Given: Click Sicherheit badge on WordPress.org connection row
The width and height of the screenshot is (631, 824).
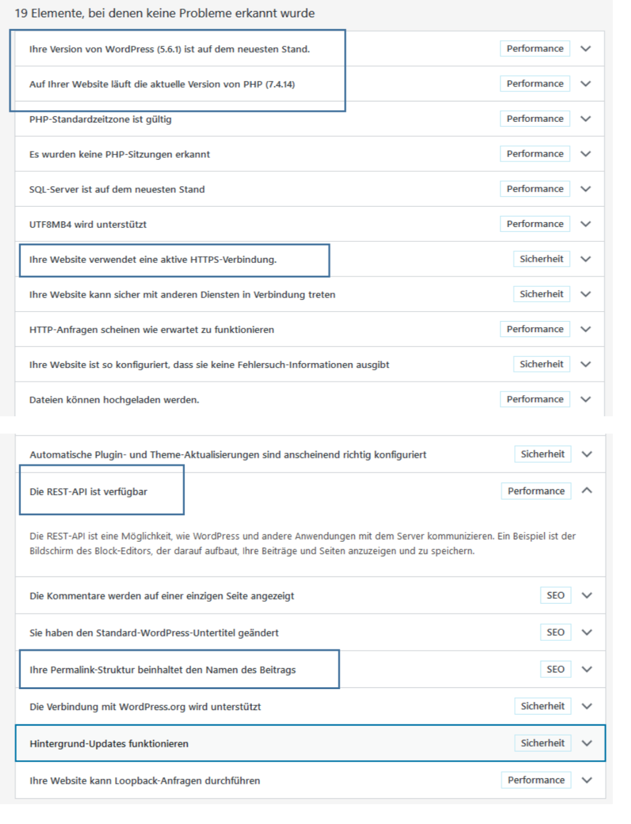Looking at the screenshot, I should pos(542,706).
